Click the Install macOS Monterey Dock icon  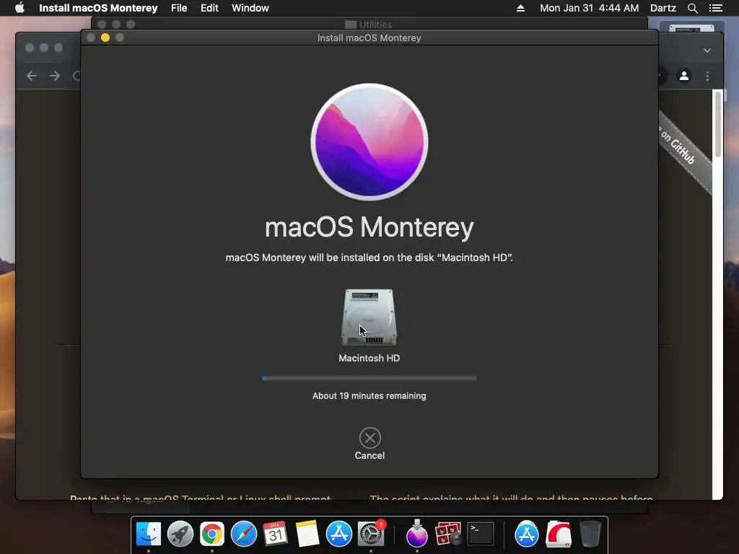coord(416,533)
